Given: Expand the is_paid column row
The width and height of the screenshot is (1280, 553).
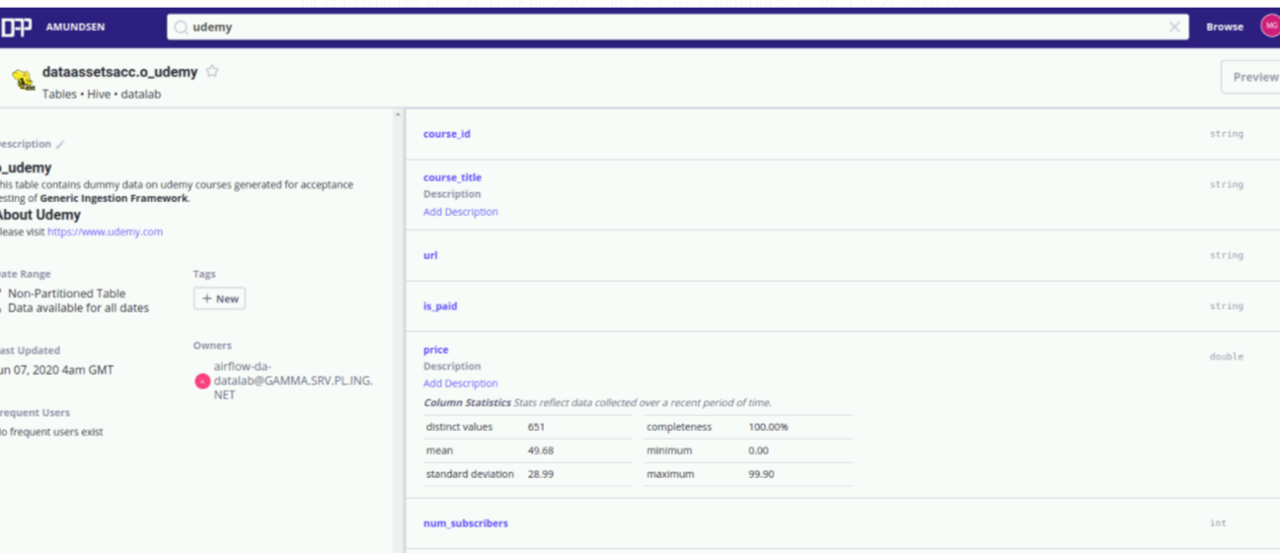Looking at the screenshot, I should (843, 307).
